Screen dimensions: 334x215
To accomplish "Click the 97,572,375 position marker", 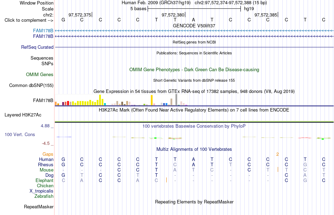I will click(x=80, y=15).
